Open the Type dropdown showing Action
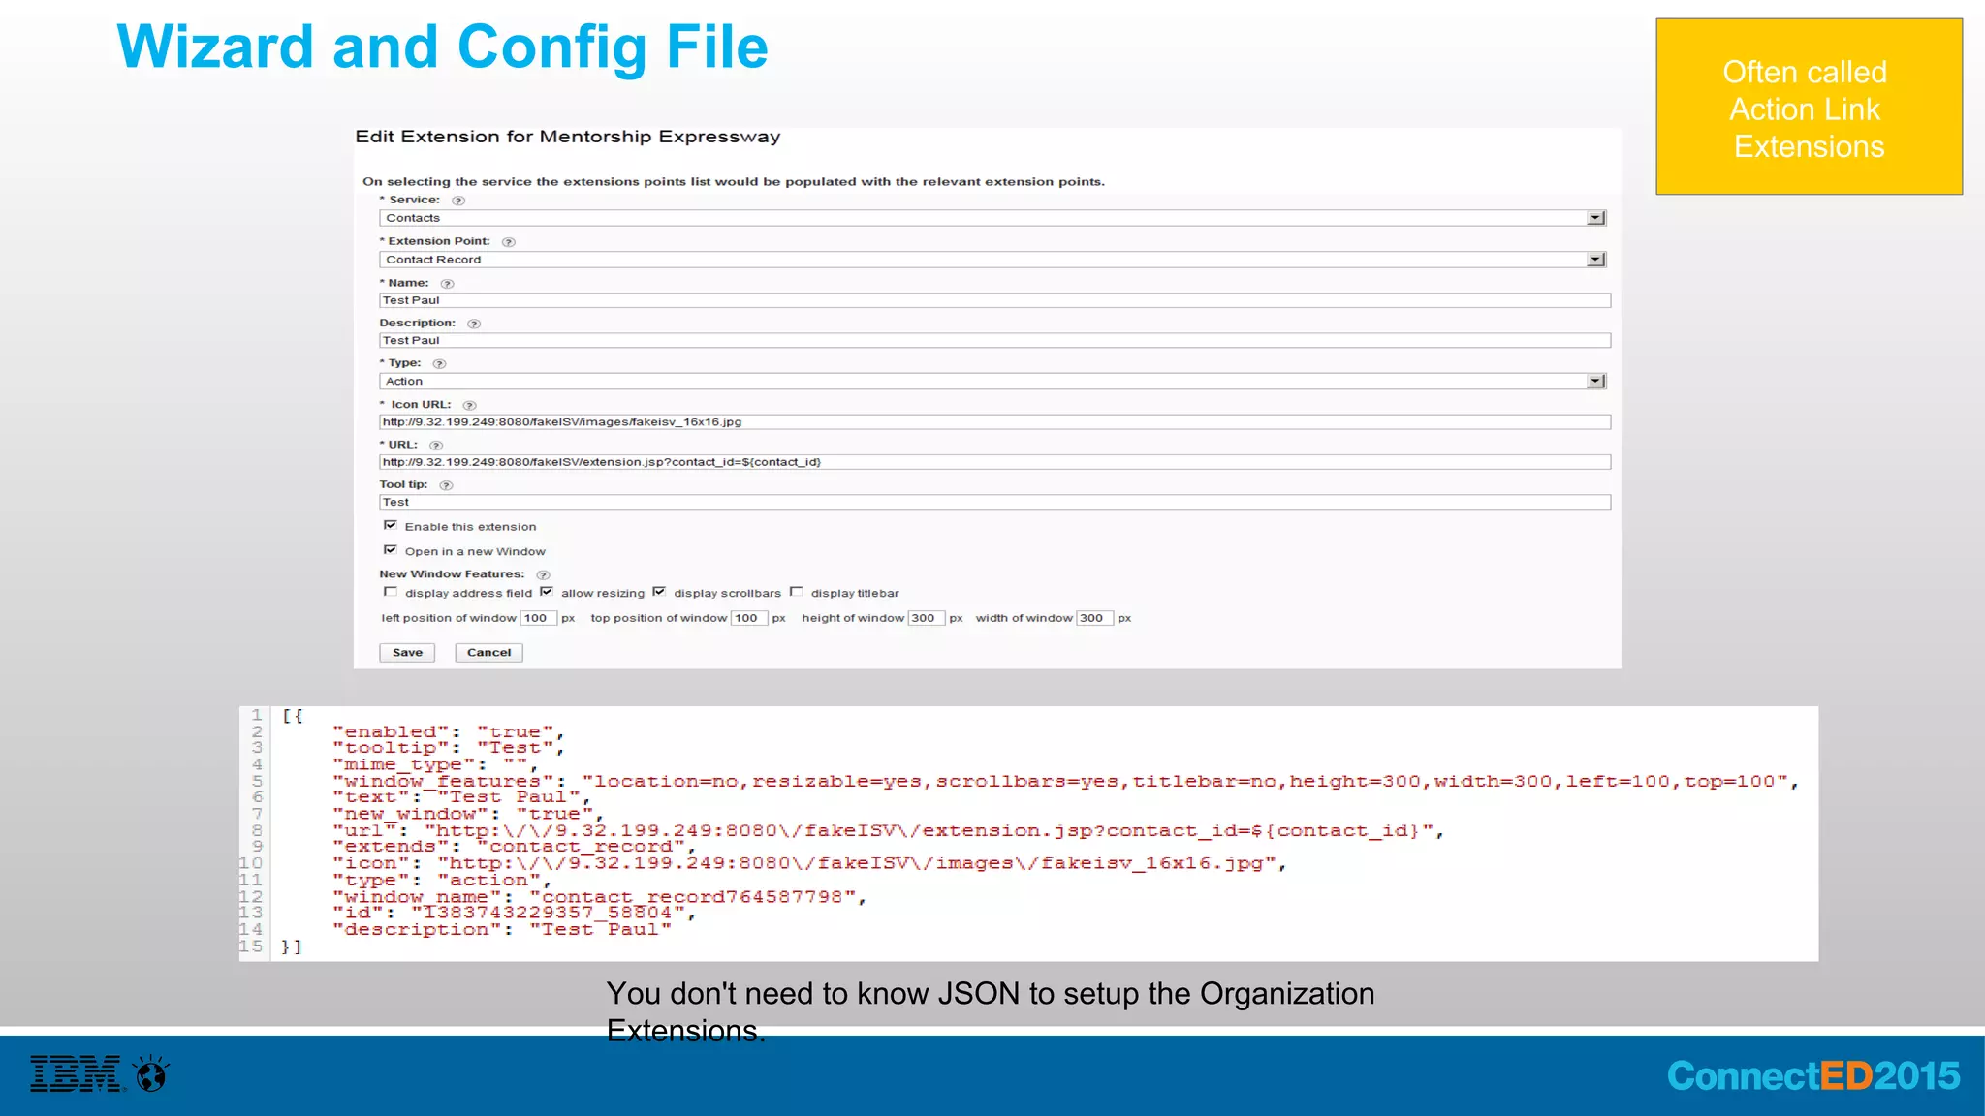 tap(1595, 382)
